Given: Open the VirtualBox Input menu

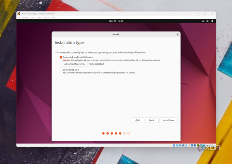Looking at the screenshot, I should (x=39, y=17).
